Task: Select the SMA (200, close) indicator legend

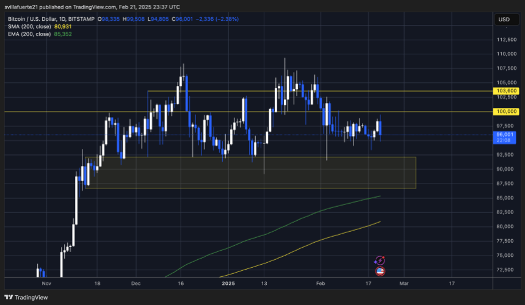Action: (29, 26)
